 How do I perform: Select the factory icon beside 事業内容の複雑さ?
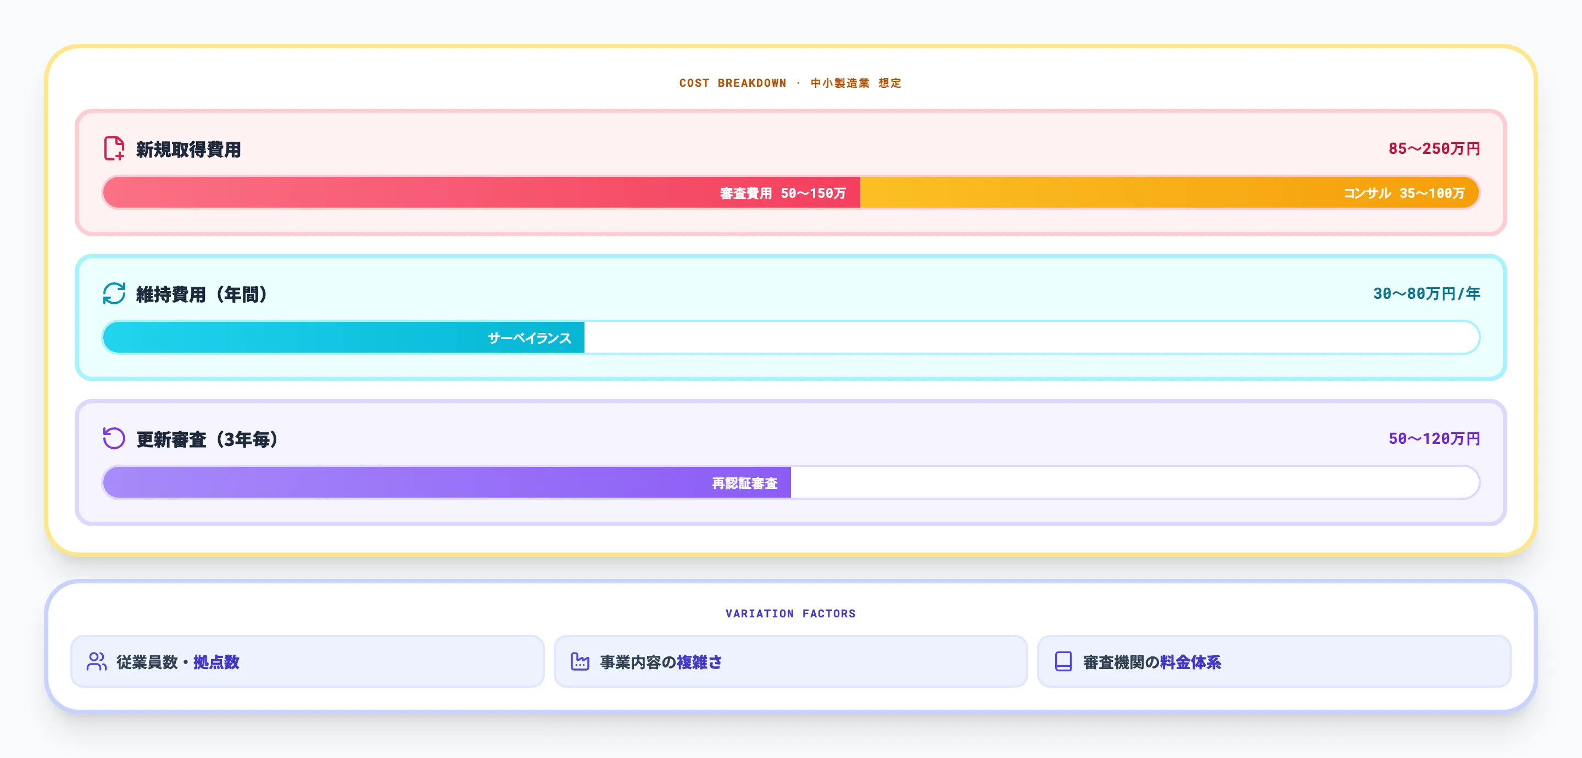coord(579,661)
